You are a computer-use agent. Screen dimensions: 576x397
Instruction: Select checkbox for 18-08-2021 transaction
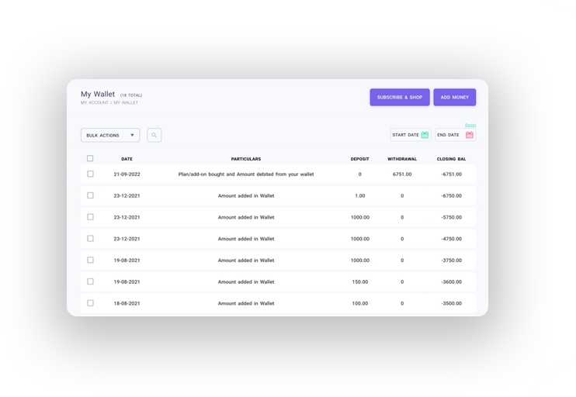(x=90, y=303)
